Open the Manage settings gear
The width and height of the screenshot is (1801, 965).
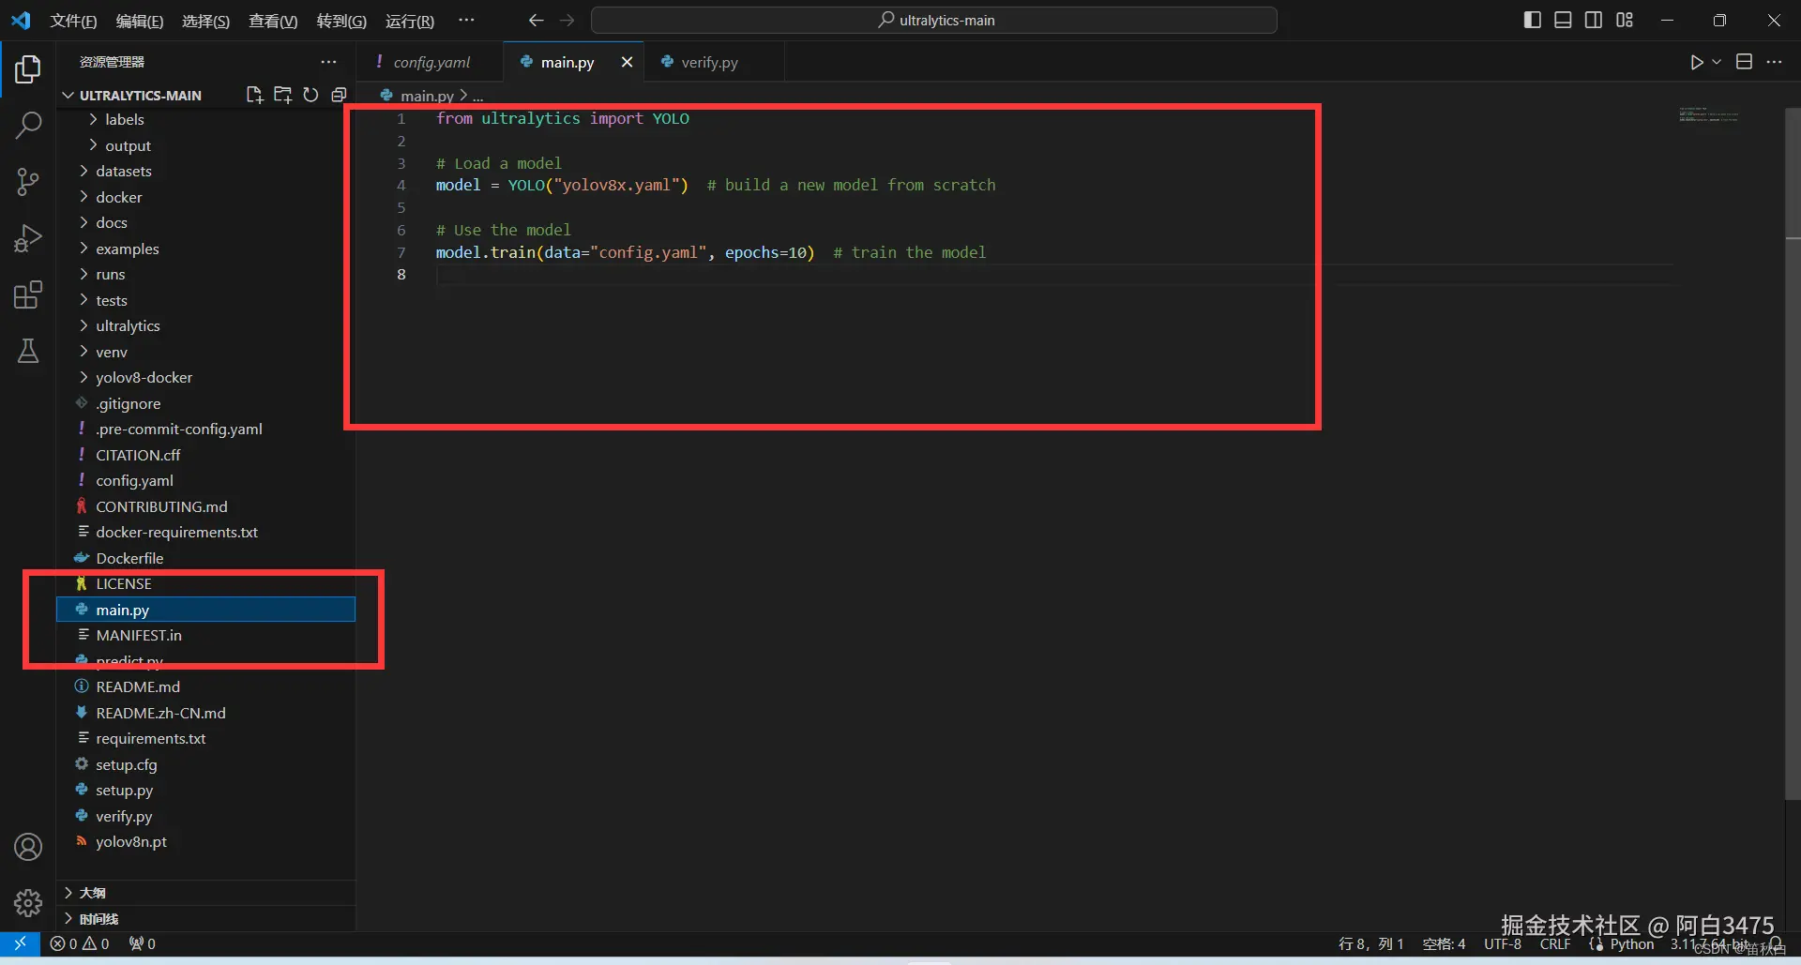(x=28, y=903)
